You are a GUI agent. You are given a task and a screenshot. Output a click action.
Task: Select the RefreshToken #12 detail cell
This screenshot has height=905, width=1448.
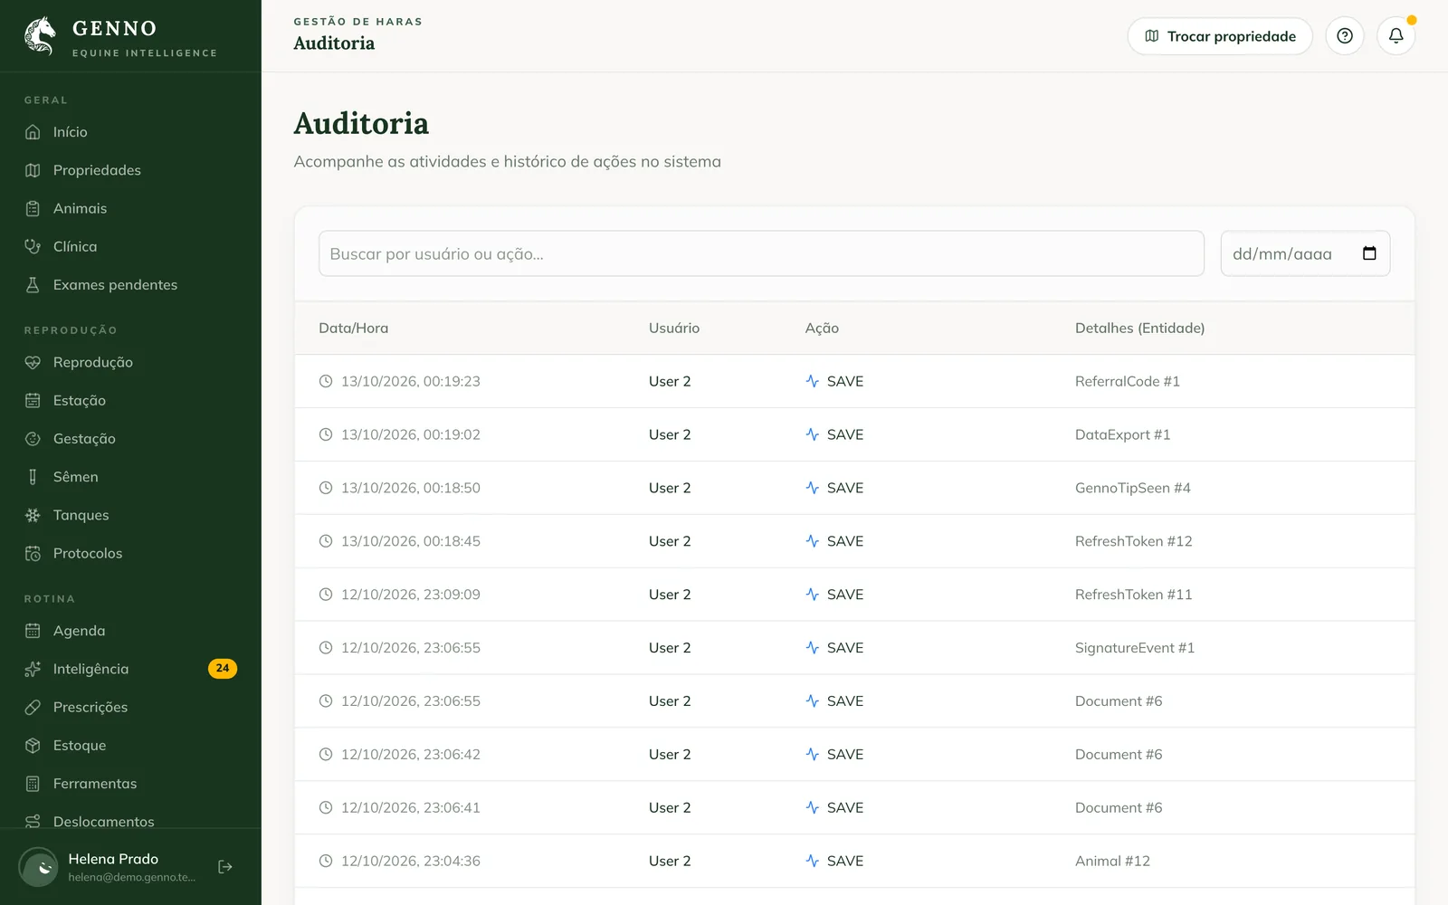(1133, 541)
